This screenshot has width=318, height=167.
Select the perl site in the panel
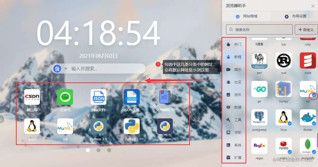259,60
